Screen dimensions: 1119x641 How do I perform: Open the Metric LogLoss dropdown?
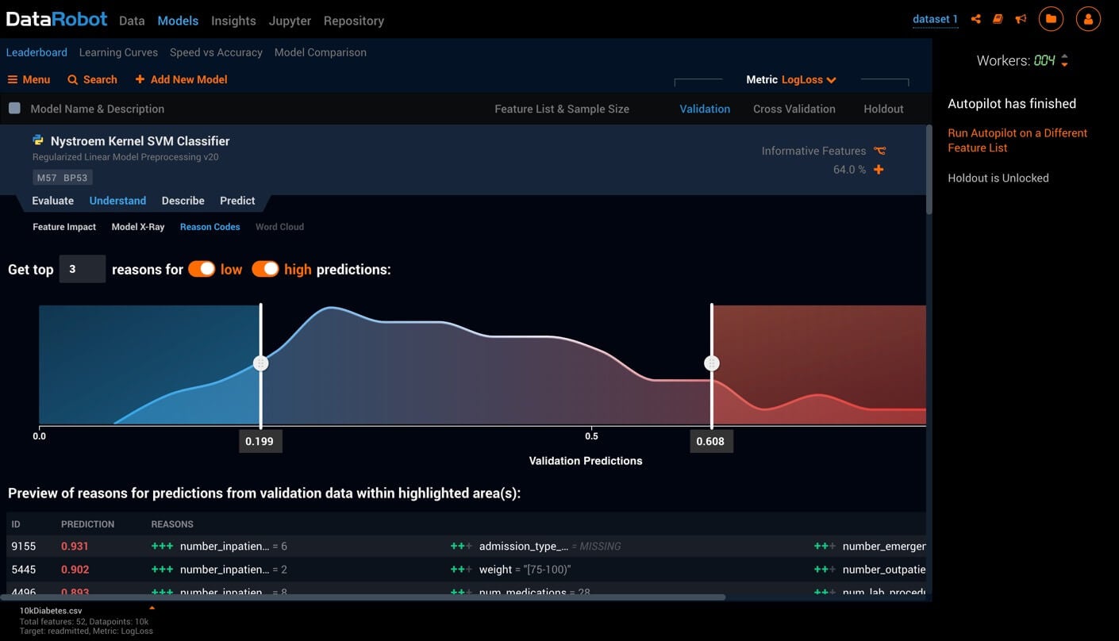[x=808, y=79]
